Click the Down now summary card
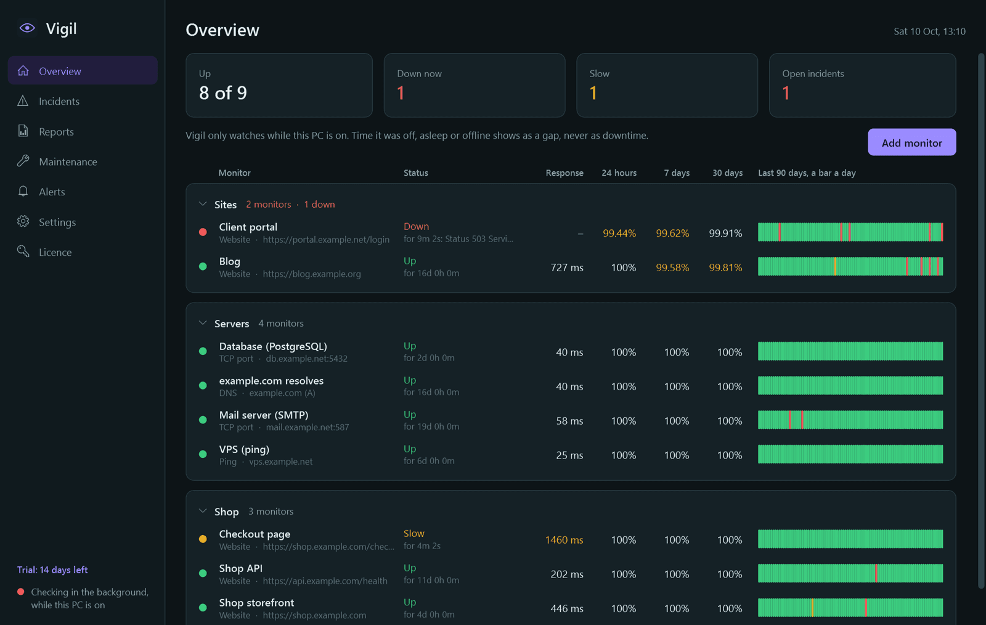 tap(475, 85)
